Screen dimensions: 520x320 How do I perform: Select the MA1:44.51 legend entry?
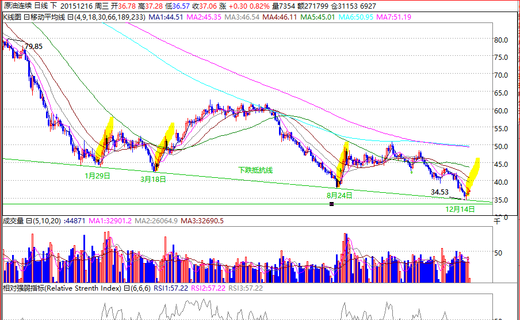[x=166, y=17]
